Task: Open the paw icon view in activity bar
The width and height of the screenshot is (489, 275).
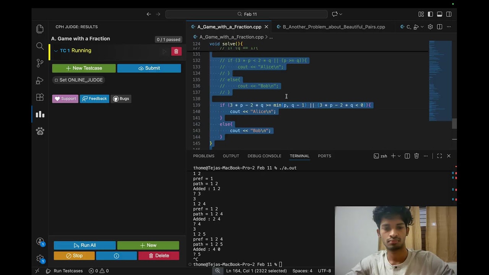Action: click(x=40, y=131)
